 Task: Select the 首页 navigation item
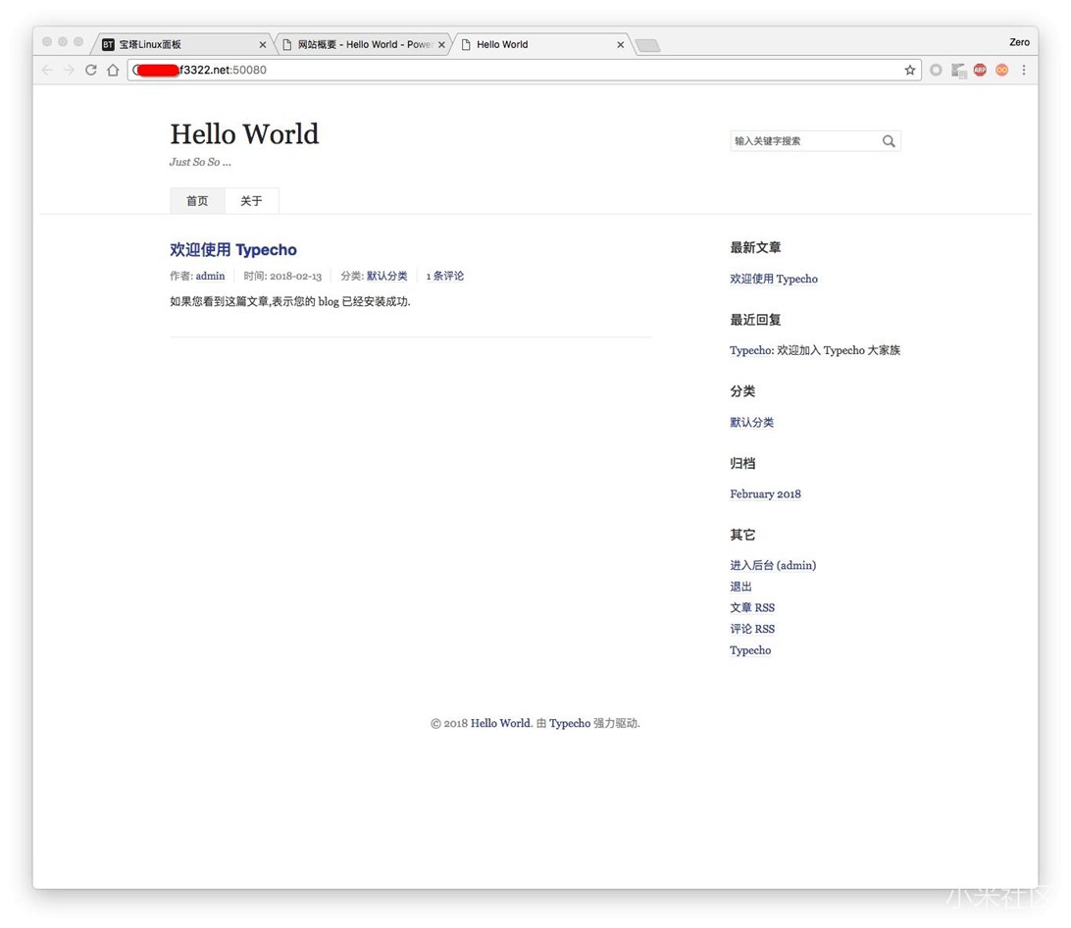click(197, 201)
